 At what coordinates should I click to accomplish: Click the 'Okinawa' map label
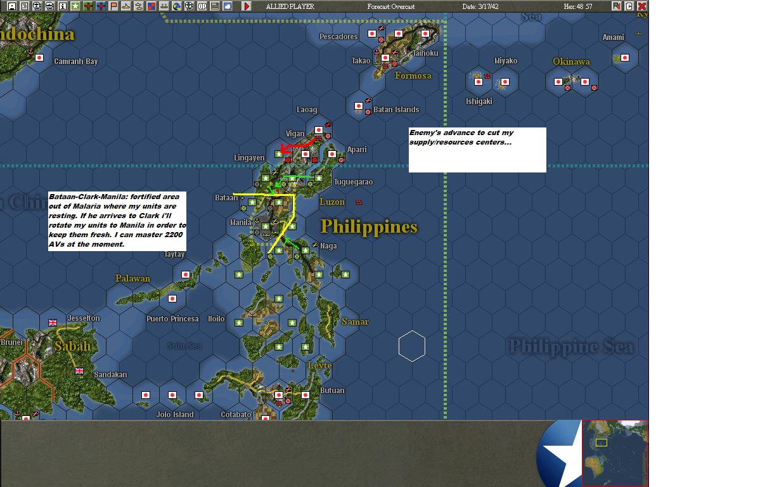tap(571, 62)
